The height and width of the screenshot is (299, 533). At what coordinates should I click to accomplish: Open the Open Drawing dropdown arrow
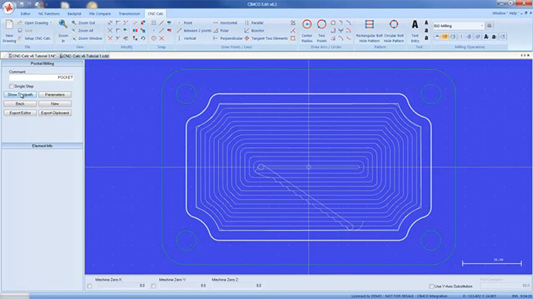tap(51, 22)
